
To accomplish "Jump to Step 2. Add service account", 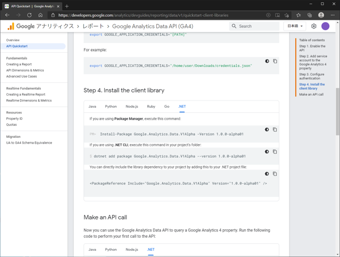I will coord(313,62).
